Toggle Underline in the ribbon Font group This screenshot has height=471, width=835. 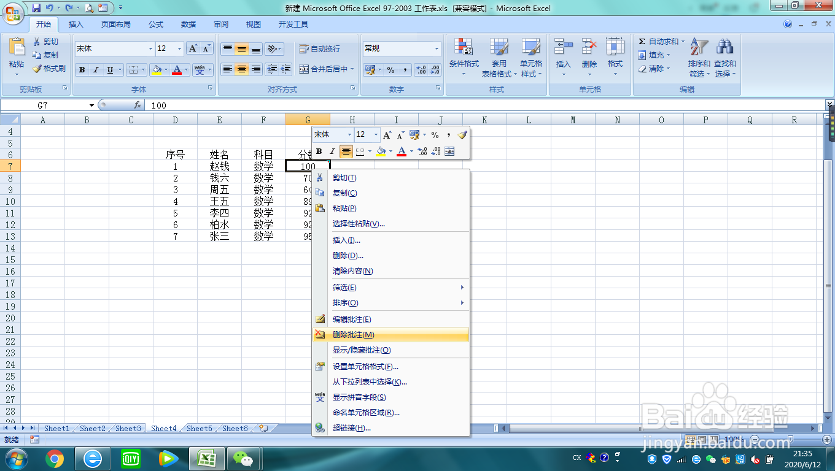[110, 70]
